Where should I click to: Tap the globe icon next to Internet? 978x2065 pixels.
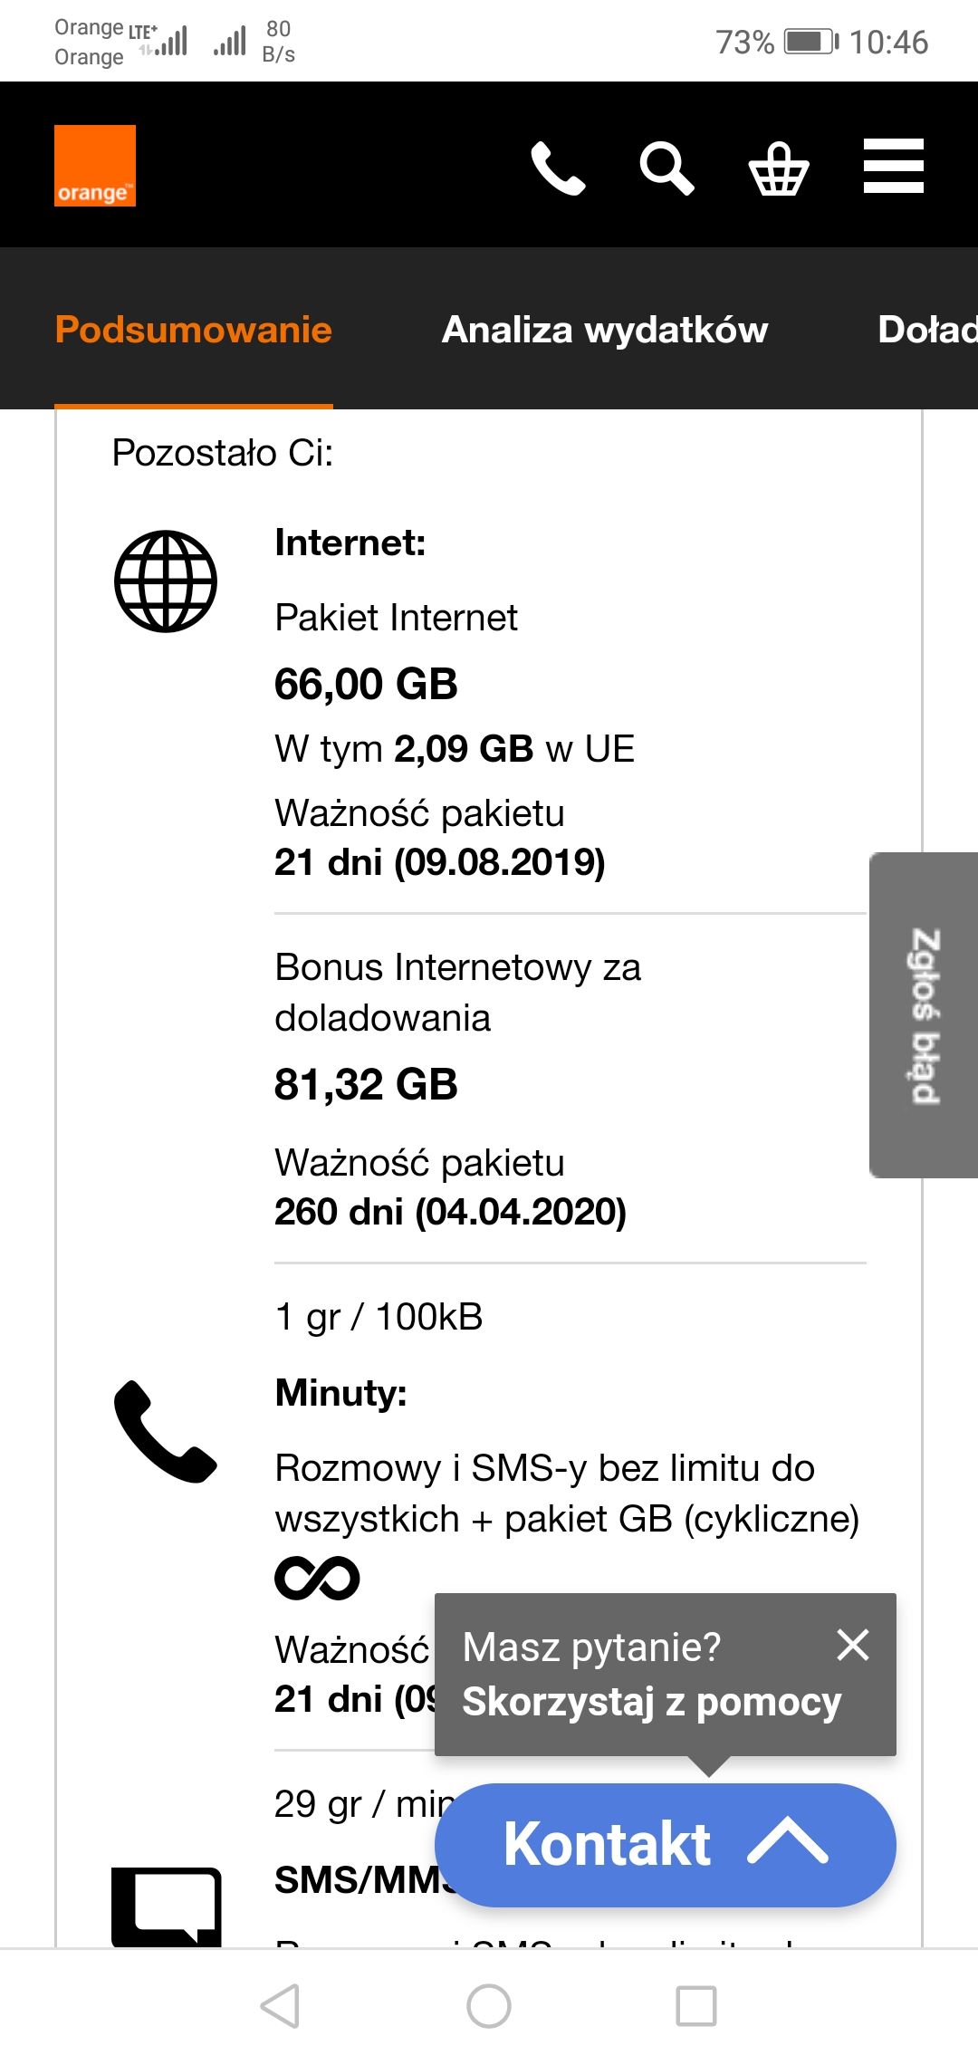click(x=168, y=581)
